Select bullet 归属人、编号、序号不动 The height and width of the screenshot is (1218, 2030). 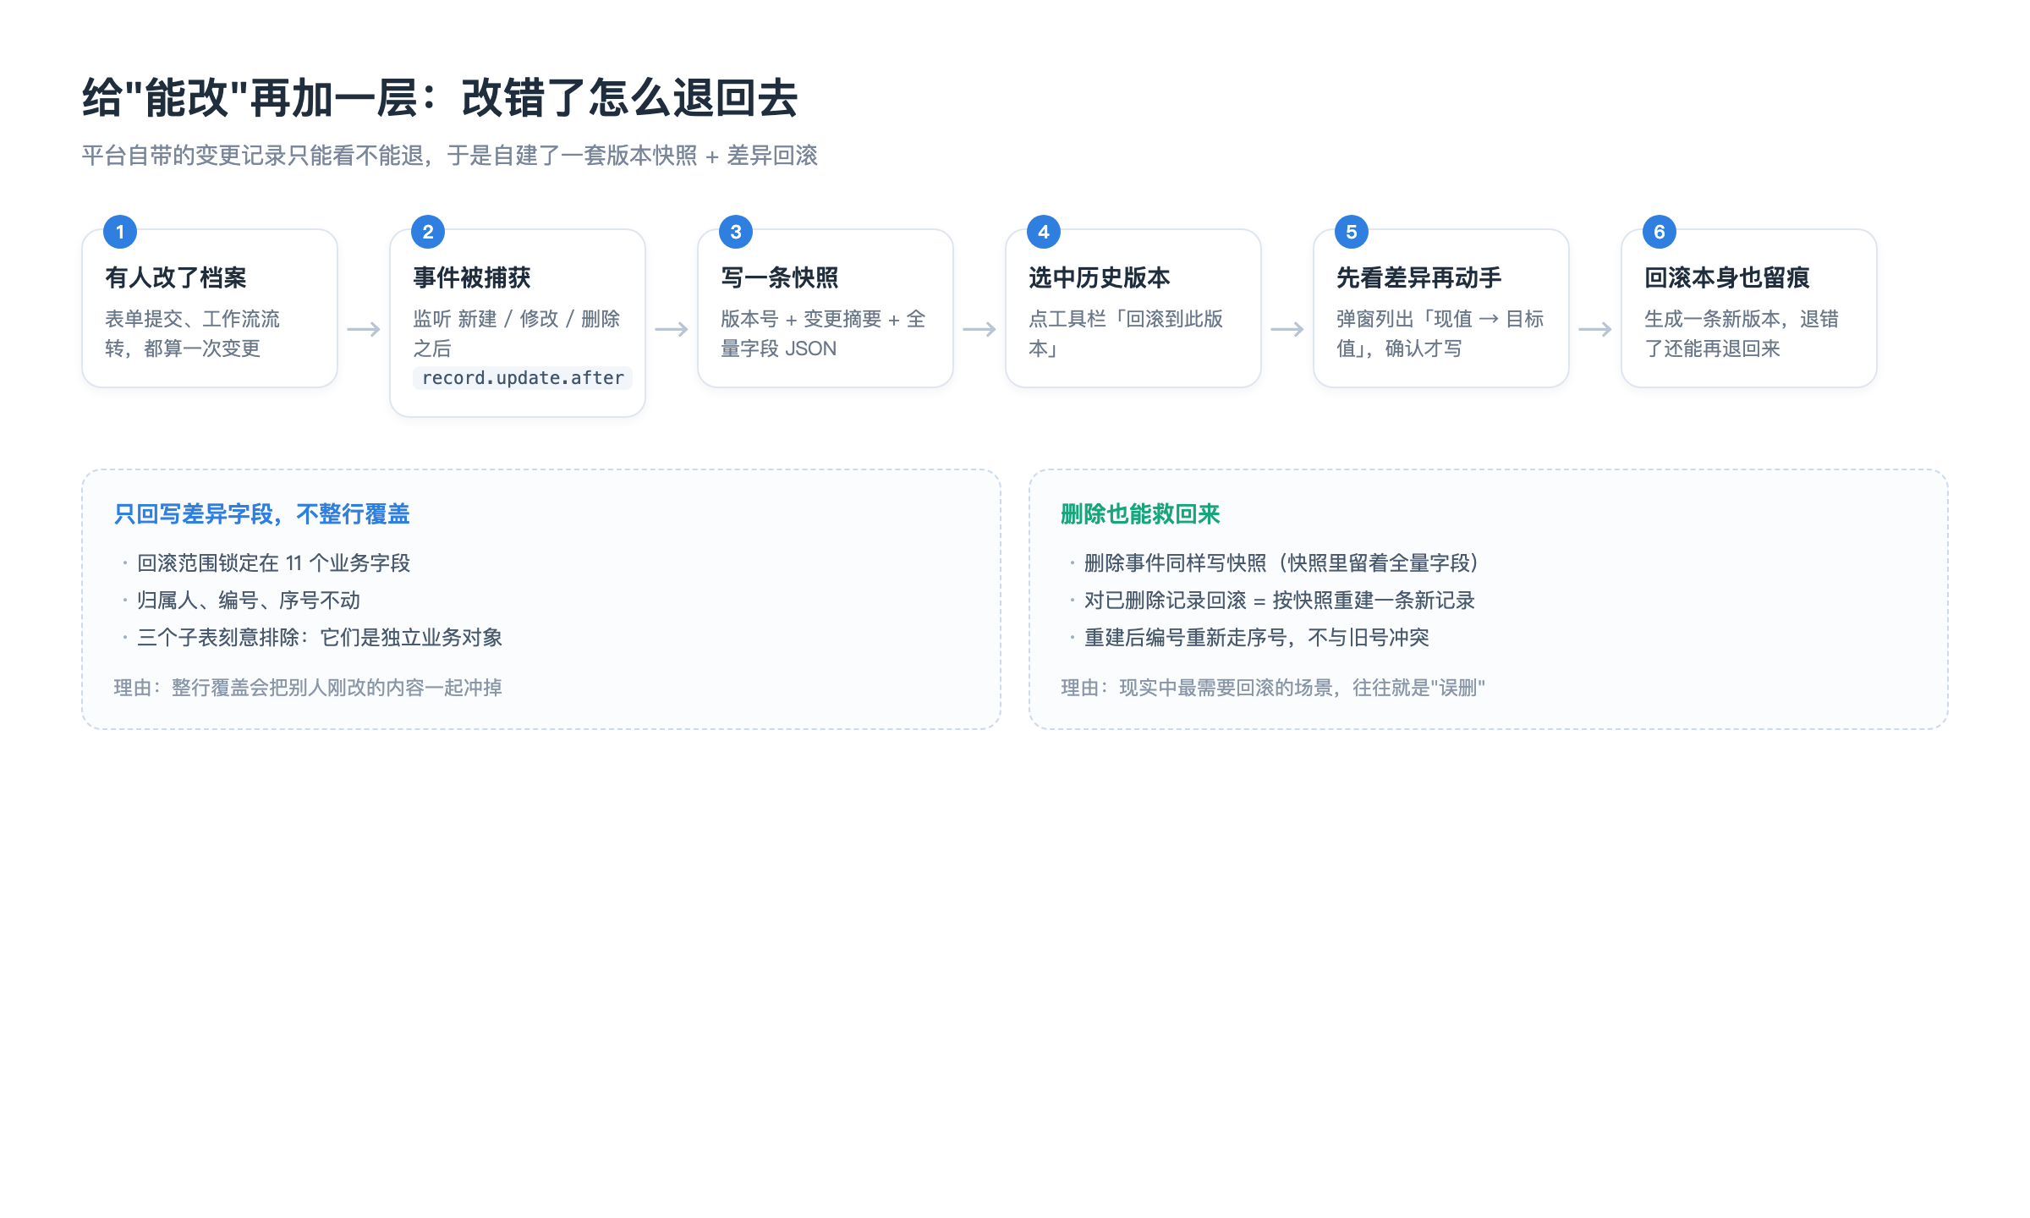click(249, 601)
